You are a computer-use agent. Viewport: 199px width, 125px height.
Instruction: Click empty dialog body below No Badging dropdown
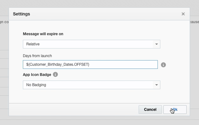[93, 96]
